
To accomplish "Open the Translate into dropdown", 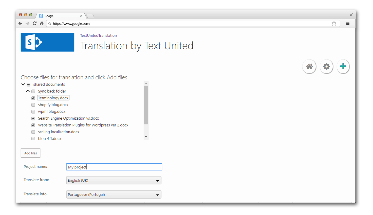I will pyautogui.click(x=114, y=195).
